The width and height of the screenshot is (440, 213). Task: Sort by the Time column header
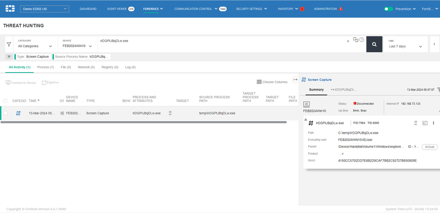34,101
